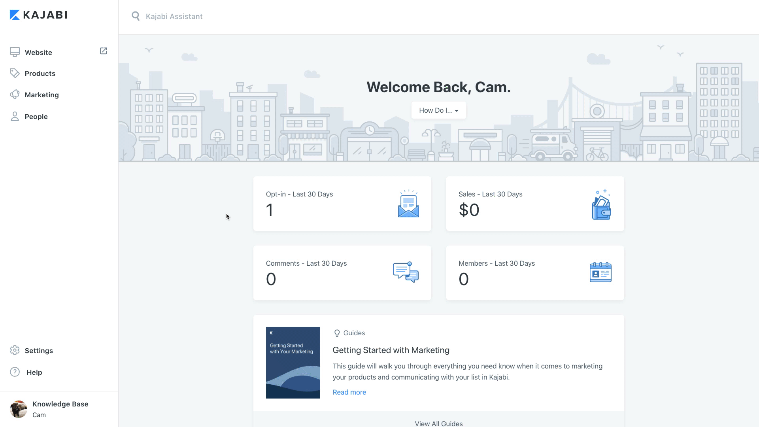Open the Website menu item
This screenshot has width=759, height=427.
(x=38, y=53)
